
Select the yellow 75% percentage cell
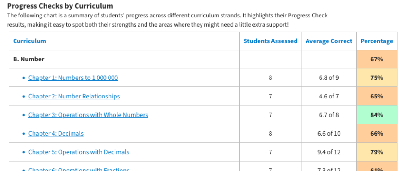pos(377,78)
